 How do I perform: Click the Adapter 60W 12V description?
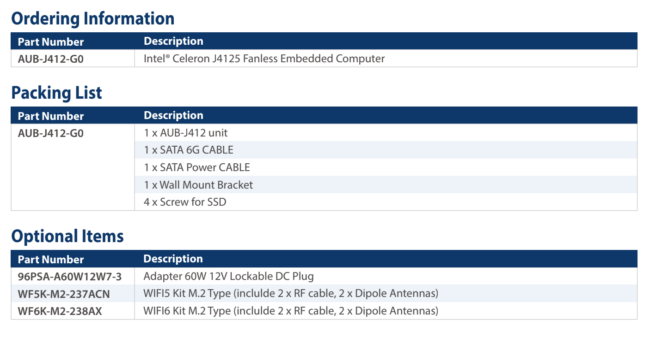[x=228, y=277]
